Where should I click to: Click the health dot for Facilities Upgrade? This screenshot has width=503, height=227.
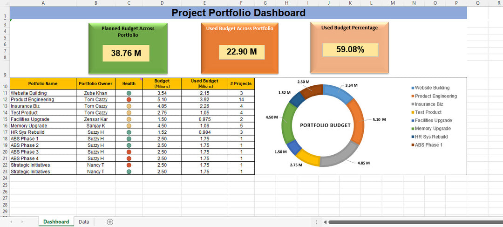(x=129, y=119)
